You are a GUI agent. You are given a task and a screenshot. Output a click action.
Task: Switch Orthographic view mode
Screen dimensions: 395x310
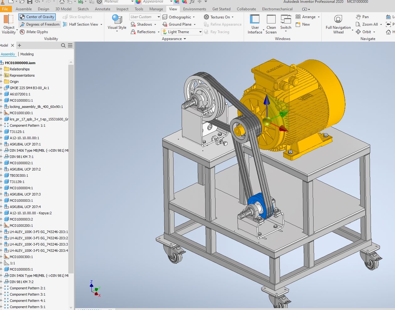tap(177, 17)
